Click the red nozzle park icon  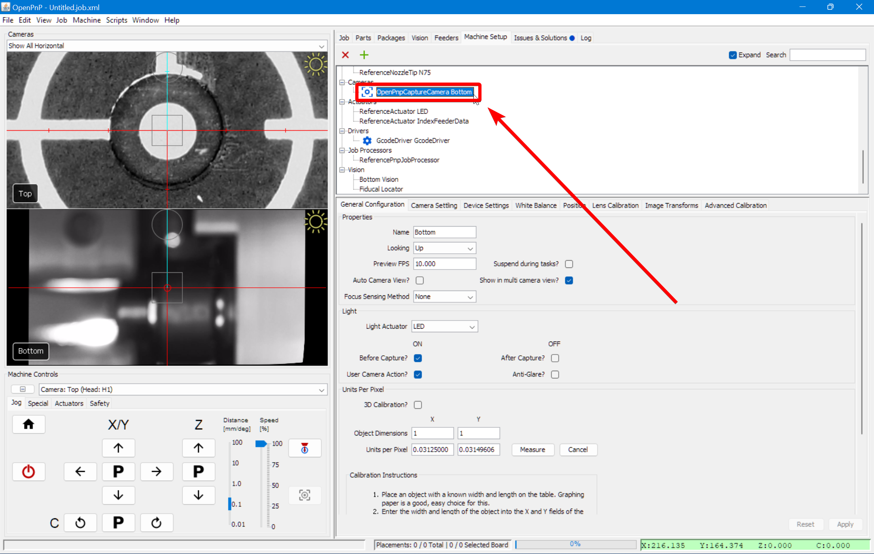pos(304,448)
